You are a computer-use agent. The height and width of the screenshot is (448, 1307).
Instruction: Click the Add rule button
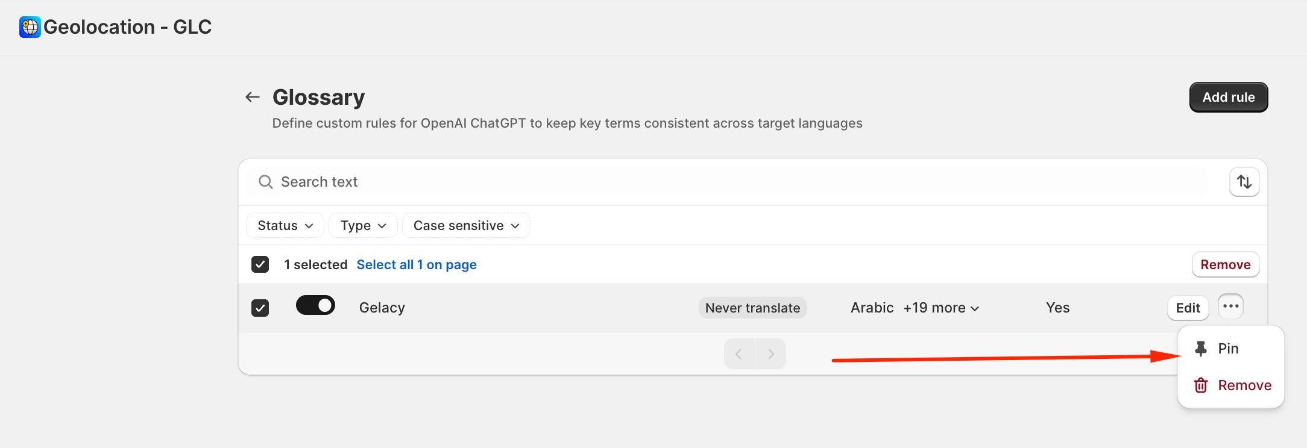[1229, 98]
